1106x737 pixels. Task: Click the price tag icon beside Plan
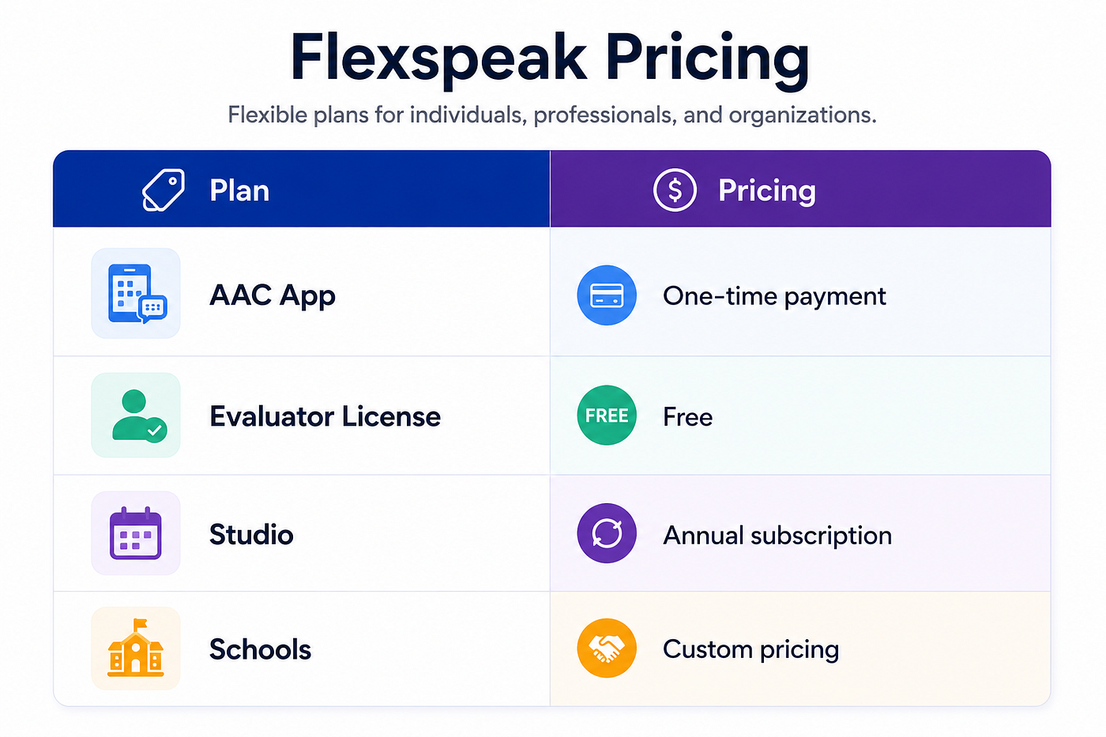click(x=164, y=190)
